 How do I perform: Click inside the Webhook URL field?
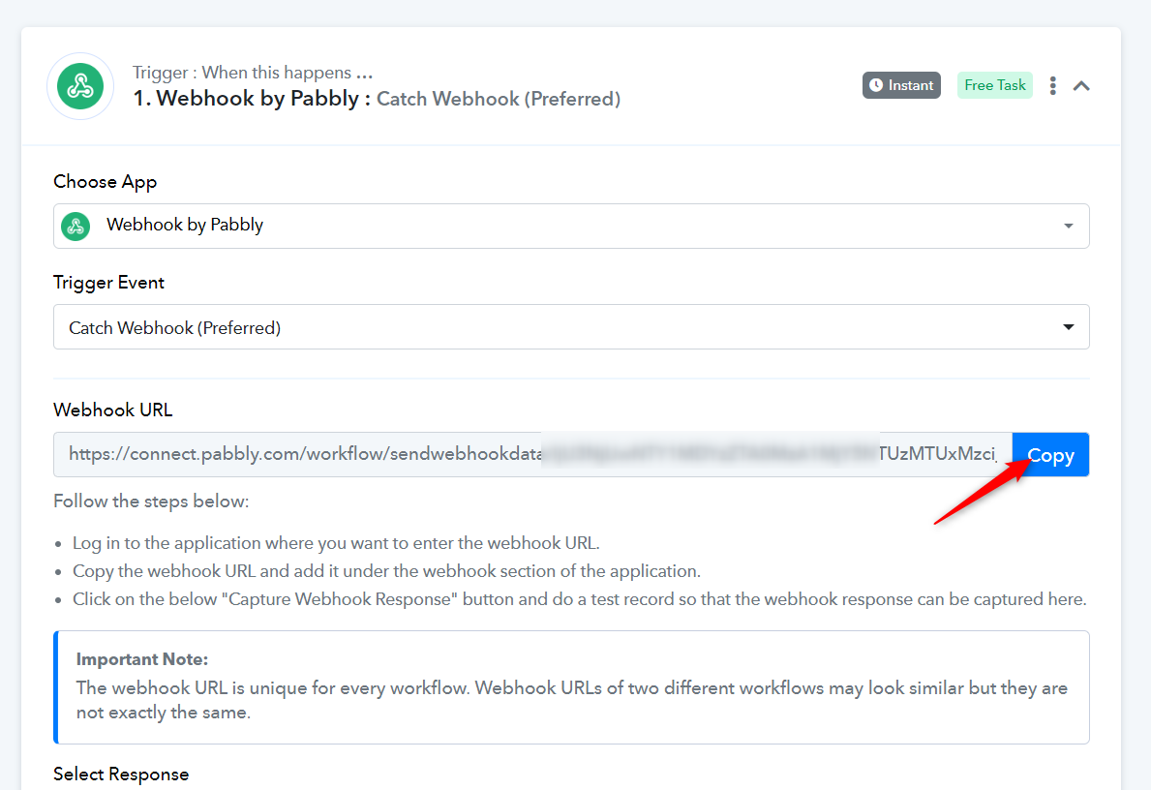533,454
